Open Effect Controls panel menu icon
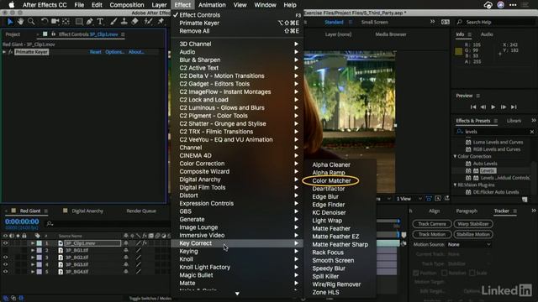The height and width of the screenshot is (302, 538). [123, 34]
